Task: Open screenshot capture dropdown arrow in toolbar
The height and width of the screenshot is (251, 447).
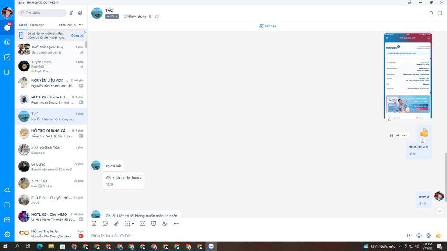Action: click(x=133, y=224)
